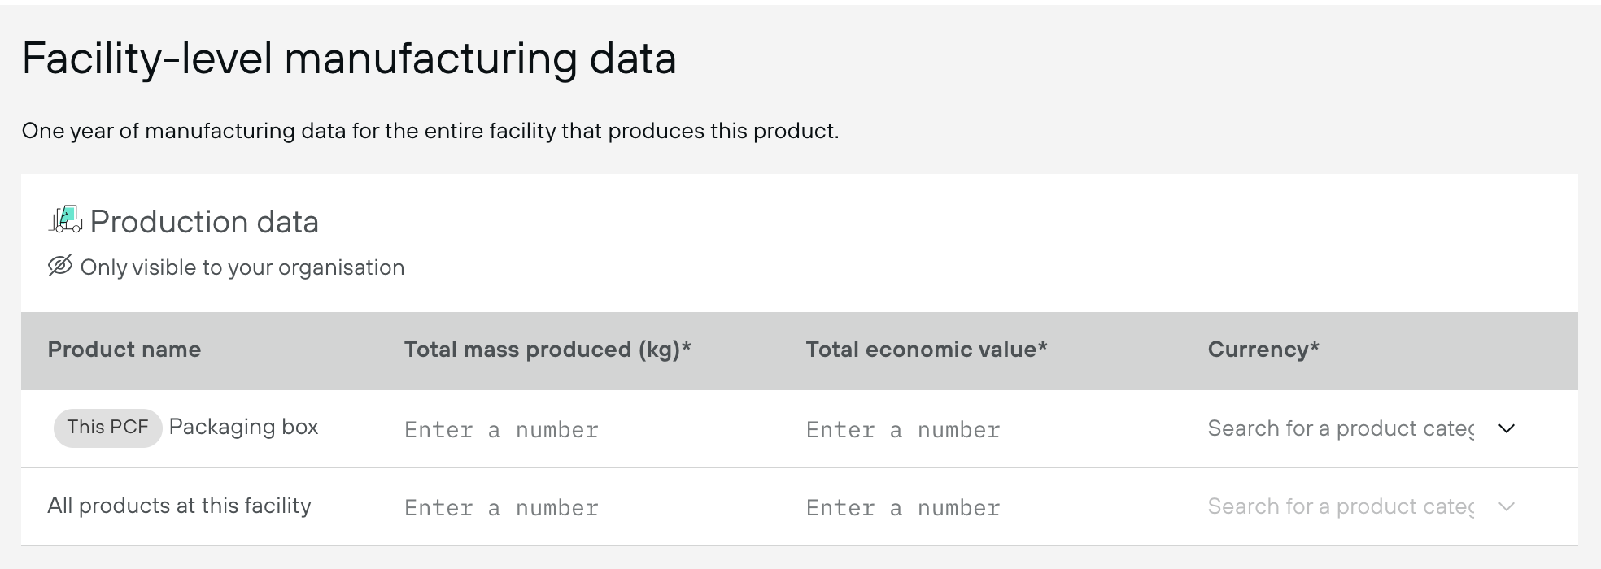Viewport: 1601px width, 569px height.
Task: Focus Packaging box total economic value field
Action: (x=988, y=429)
